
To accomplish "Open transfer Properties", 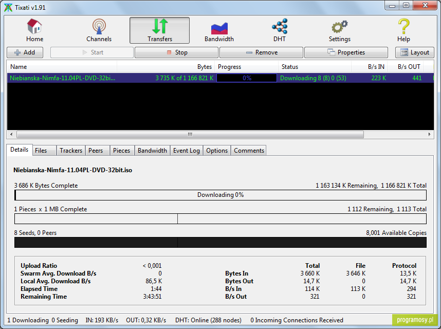I will pyautogui.click(x=346, y=52).
